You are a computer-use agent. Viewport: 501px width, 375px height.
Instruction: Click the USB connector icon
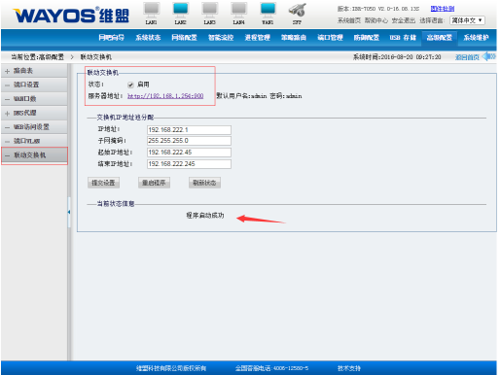point(297,10)
